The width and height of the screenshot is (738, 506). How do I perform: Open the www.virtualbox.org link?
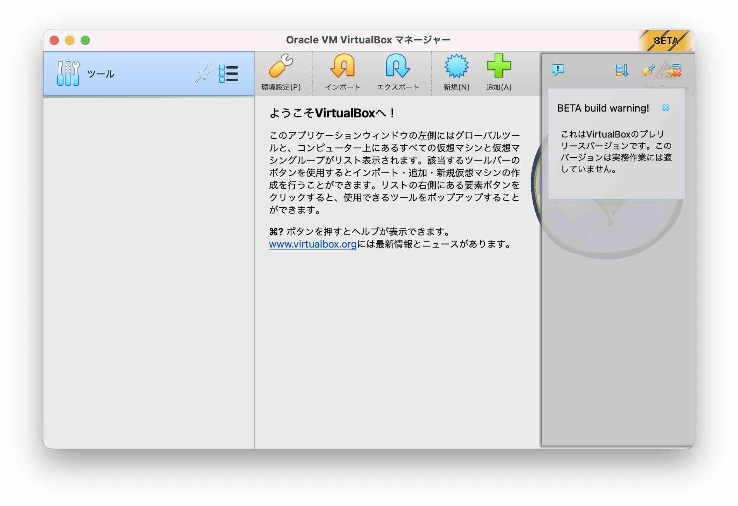[312, 244]
